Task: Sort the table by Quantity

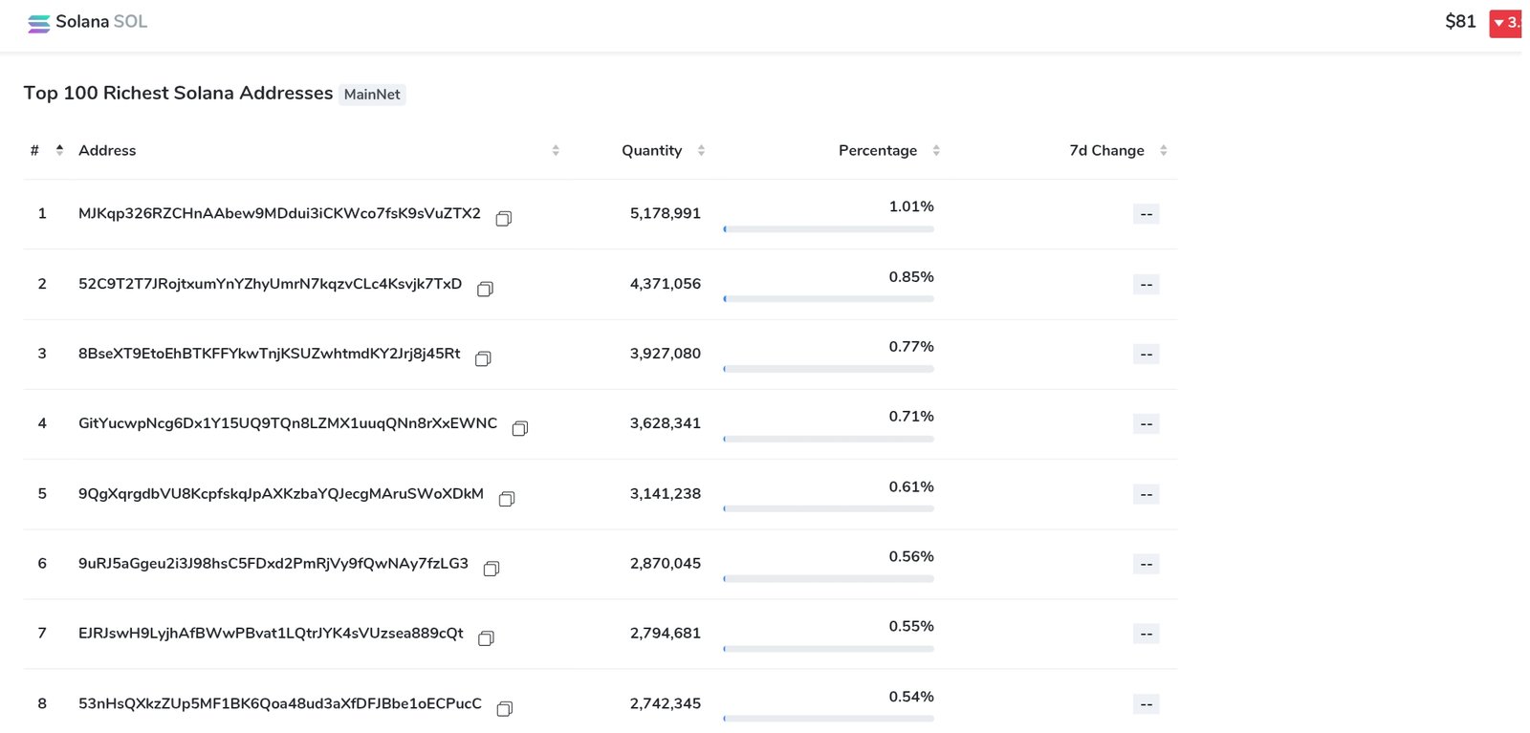Action: tap(701, 151)
